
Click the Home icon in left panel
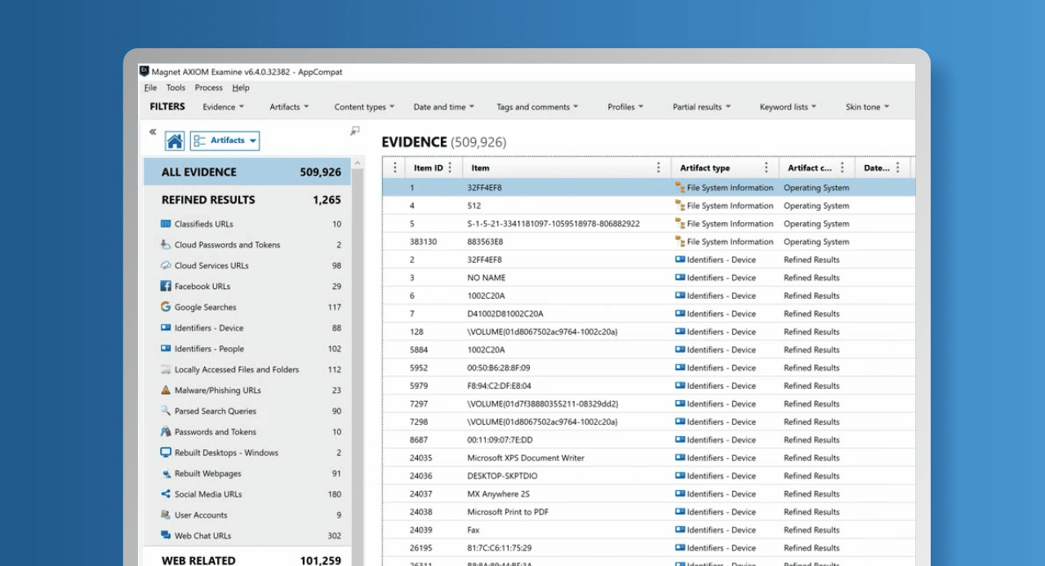coord(175,141)
